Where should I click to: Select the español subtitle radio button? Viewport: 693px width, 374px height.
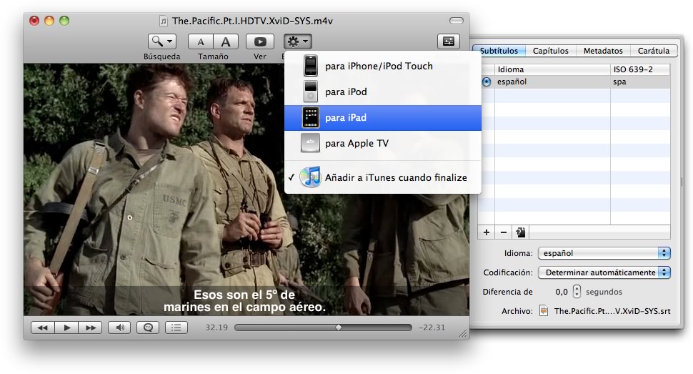(487, 82)
